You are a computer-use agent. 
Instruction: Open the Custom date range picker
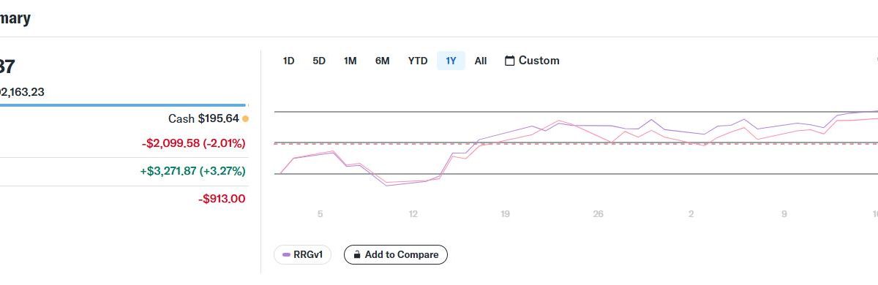pos(532,61)
